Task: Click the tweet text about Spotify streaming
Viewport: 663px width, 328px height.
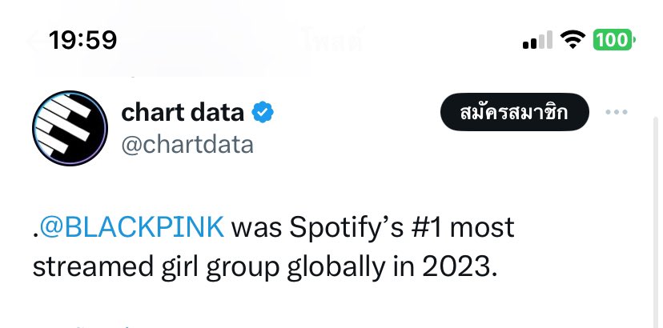Action: click(274, 247)
